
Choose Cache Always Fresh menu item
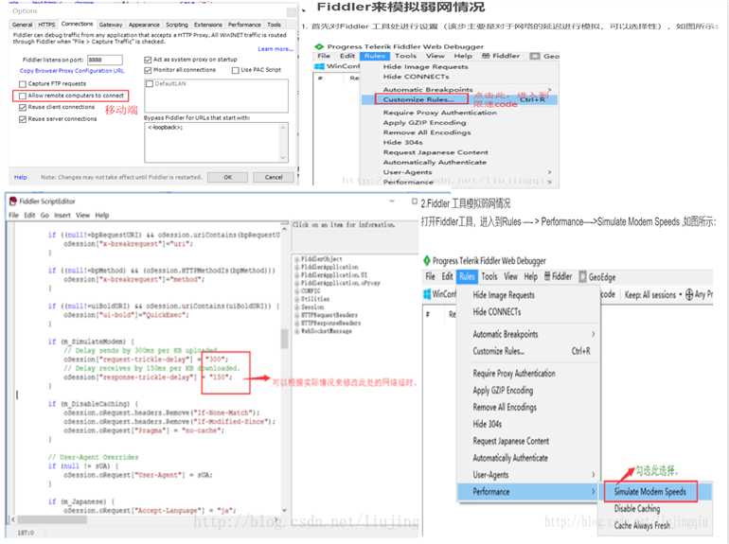(642, 525)
